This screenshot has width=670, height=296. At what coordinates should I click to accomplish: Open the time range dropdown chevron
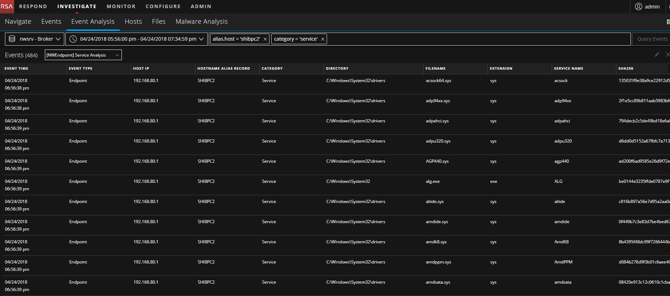click(201, 39)
